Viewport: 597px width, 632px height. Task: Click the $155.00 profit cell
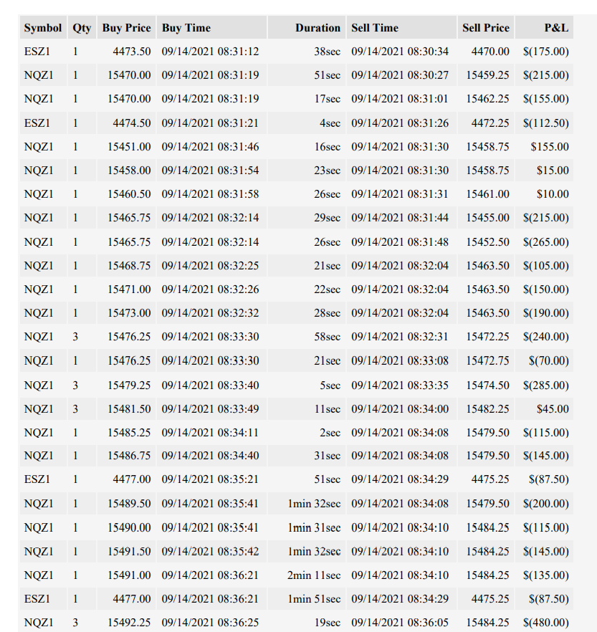544,146
